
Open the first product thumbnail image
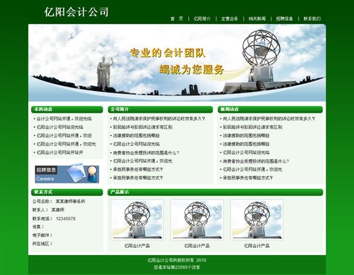(x=137, y=219)
